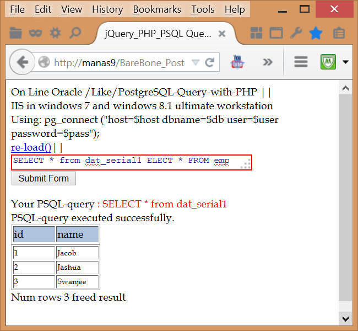Click the folder icon in tab bar

point(16,33)
